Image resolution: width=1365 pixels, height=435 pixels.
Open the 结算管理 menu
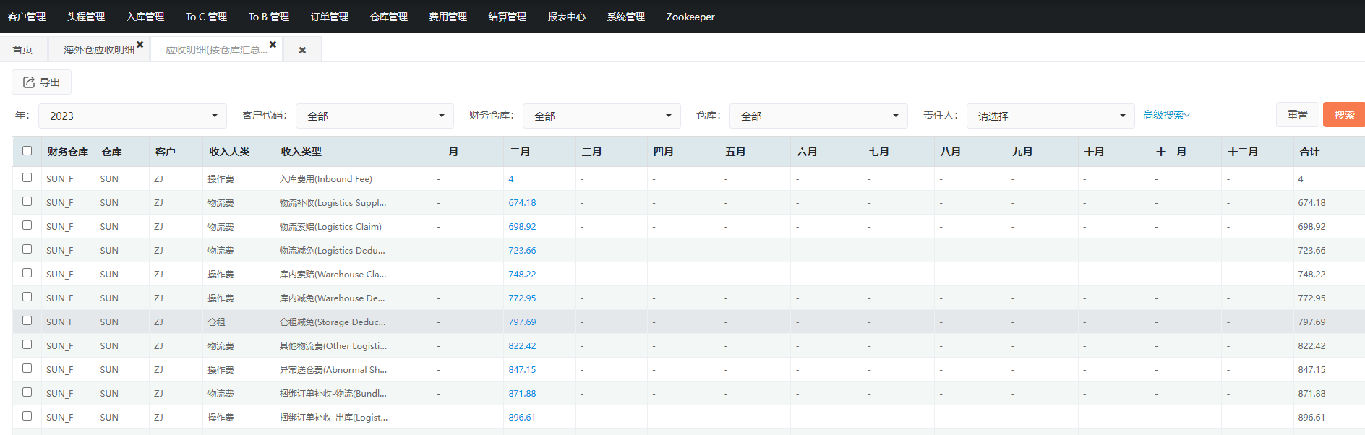(x=508, y=17)
